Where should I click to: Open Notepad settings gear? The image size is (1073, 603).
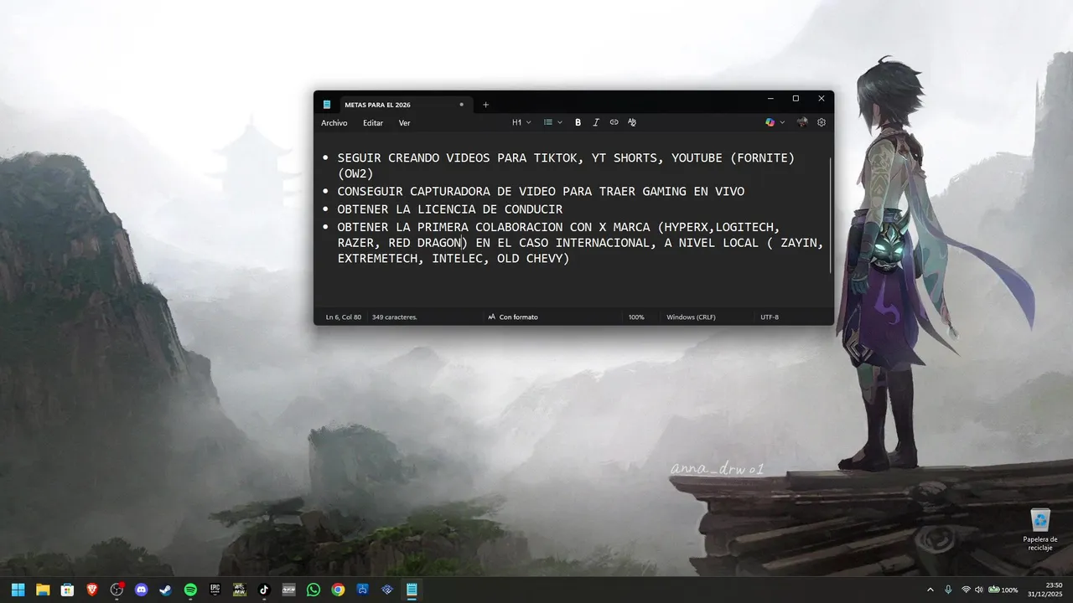pos(822,122)
